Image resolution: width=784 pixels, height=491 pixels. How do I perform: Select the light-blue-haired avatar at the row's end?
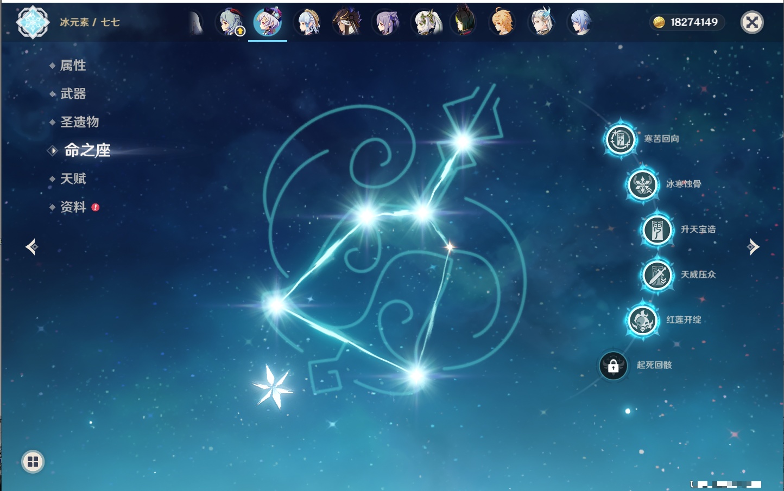(580, 22)
